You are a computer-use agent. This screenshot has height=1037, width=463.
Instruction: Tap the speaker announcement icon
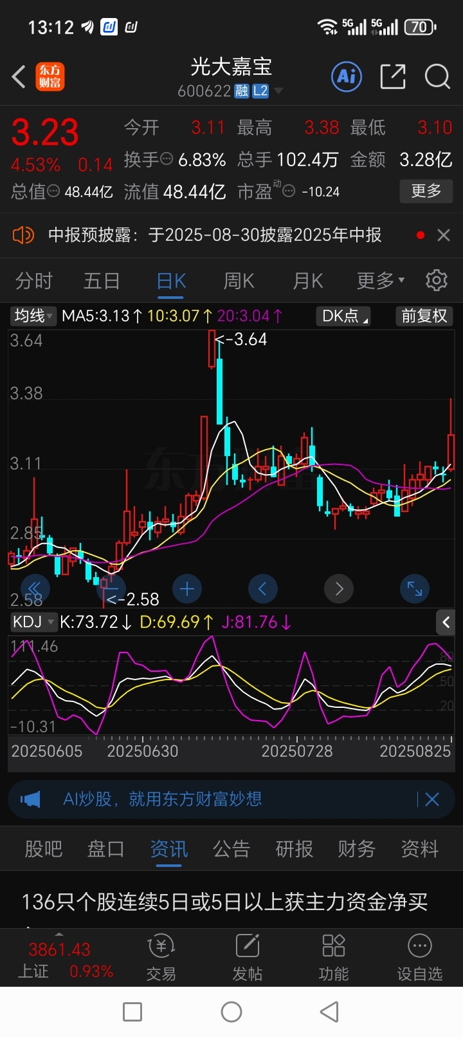pos(23,235)
